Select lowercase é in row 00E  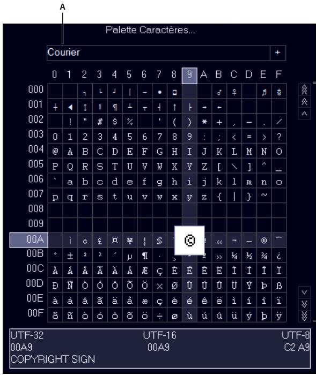pos(189,301)
